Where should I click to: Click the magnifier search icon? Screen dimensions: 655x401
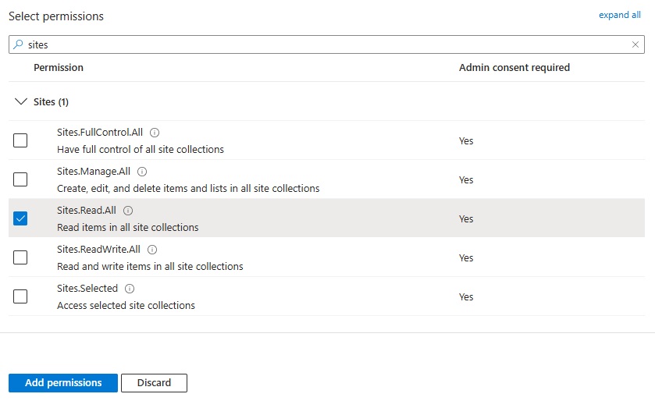tap(19, 45)
